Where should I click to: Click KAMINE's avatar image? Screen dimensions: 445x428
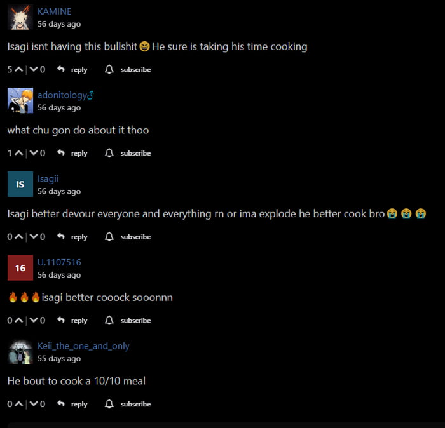[20, 17]
